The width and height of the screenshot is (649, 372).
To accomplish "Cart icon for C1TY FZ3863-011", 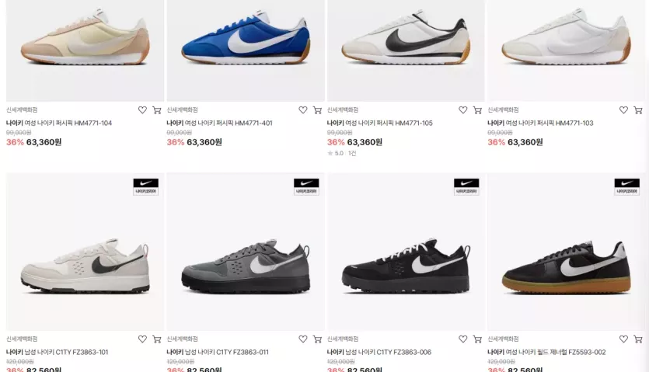I will point(317,339).
